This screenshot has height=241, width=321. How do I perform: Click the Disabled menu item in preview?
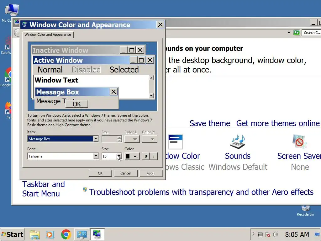tap(86, 70)
